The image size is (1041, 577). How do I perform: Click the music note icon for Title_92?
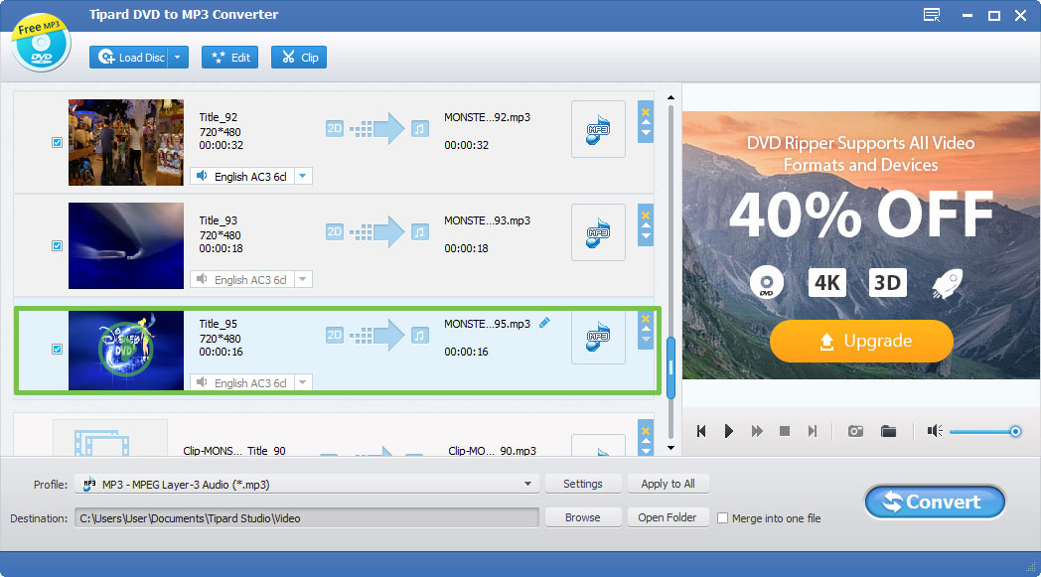point(419,128)
